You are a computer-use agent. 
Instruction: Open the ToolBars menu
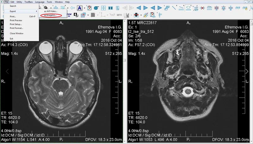pos(28,2)
